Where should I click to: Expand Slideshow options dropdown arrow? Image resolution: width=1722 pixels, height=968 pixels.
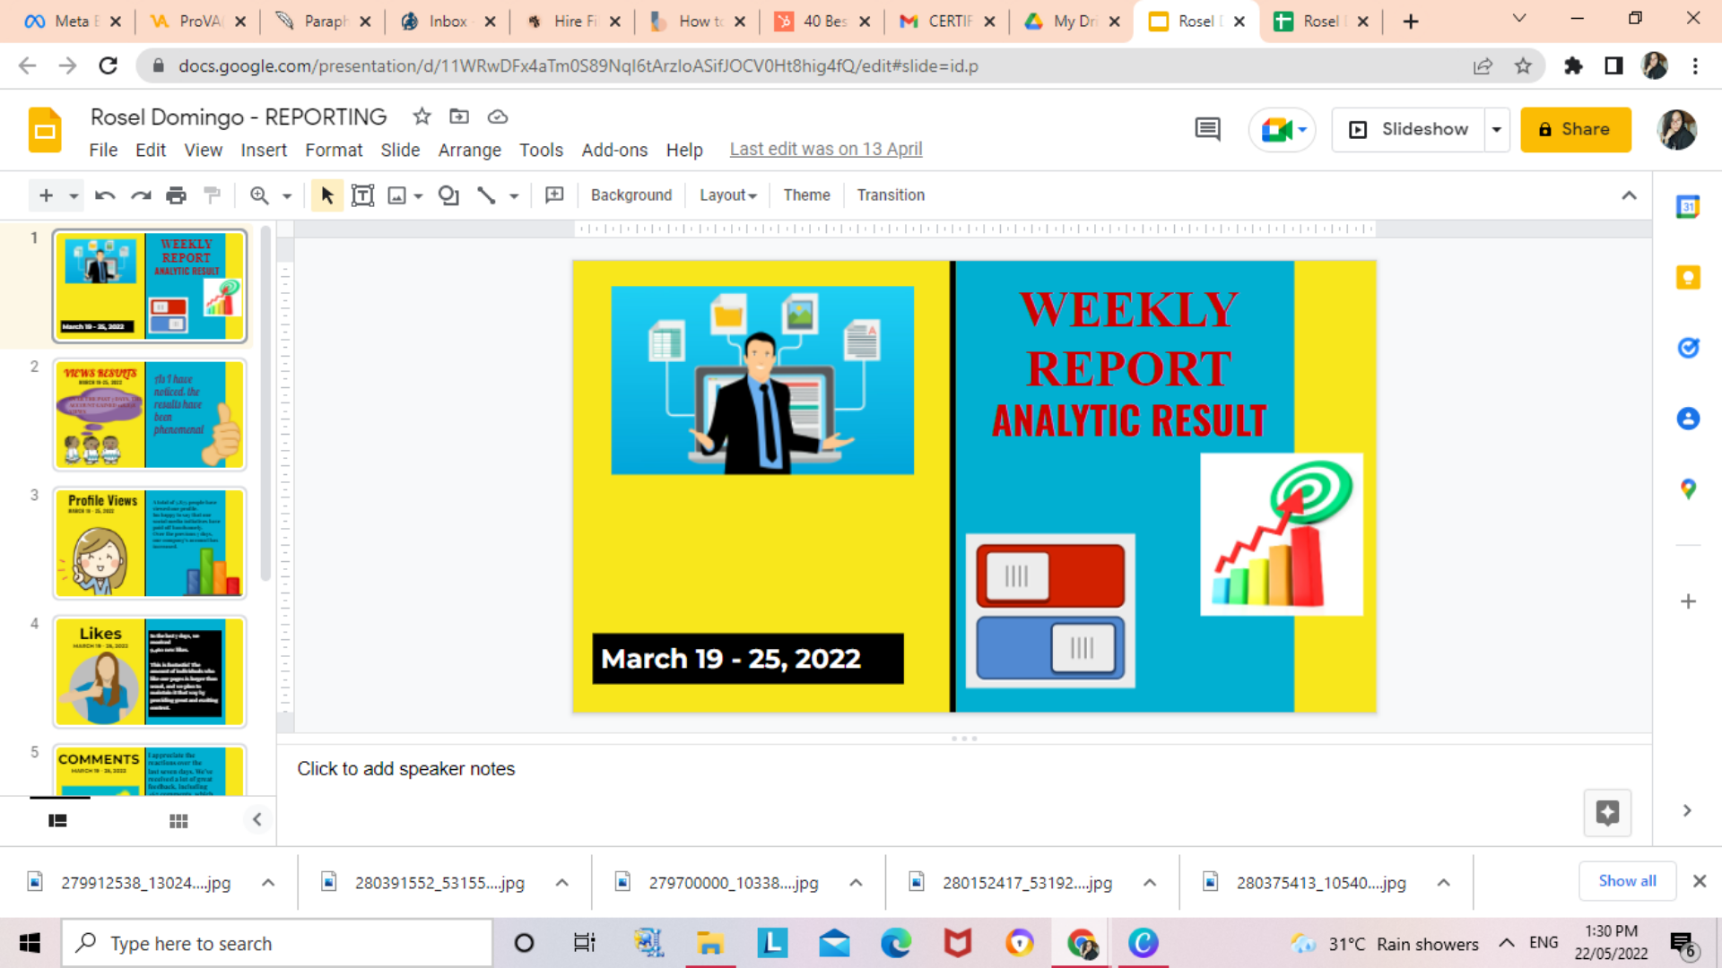pos(1496,129)
